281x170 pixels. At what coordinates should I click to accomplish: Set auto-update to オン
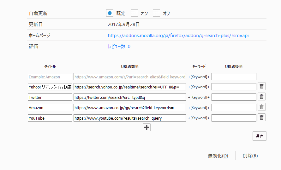click(x=134, y=13)
